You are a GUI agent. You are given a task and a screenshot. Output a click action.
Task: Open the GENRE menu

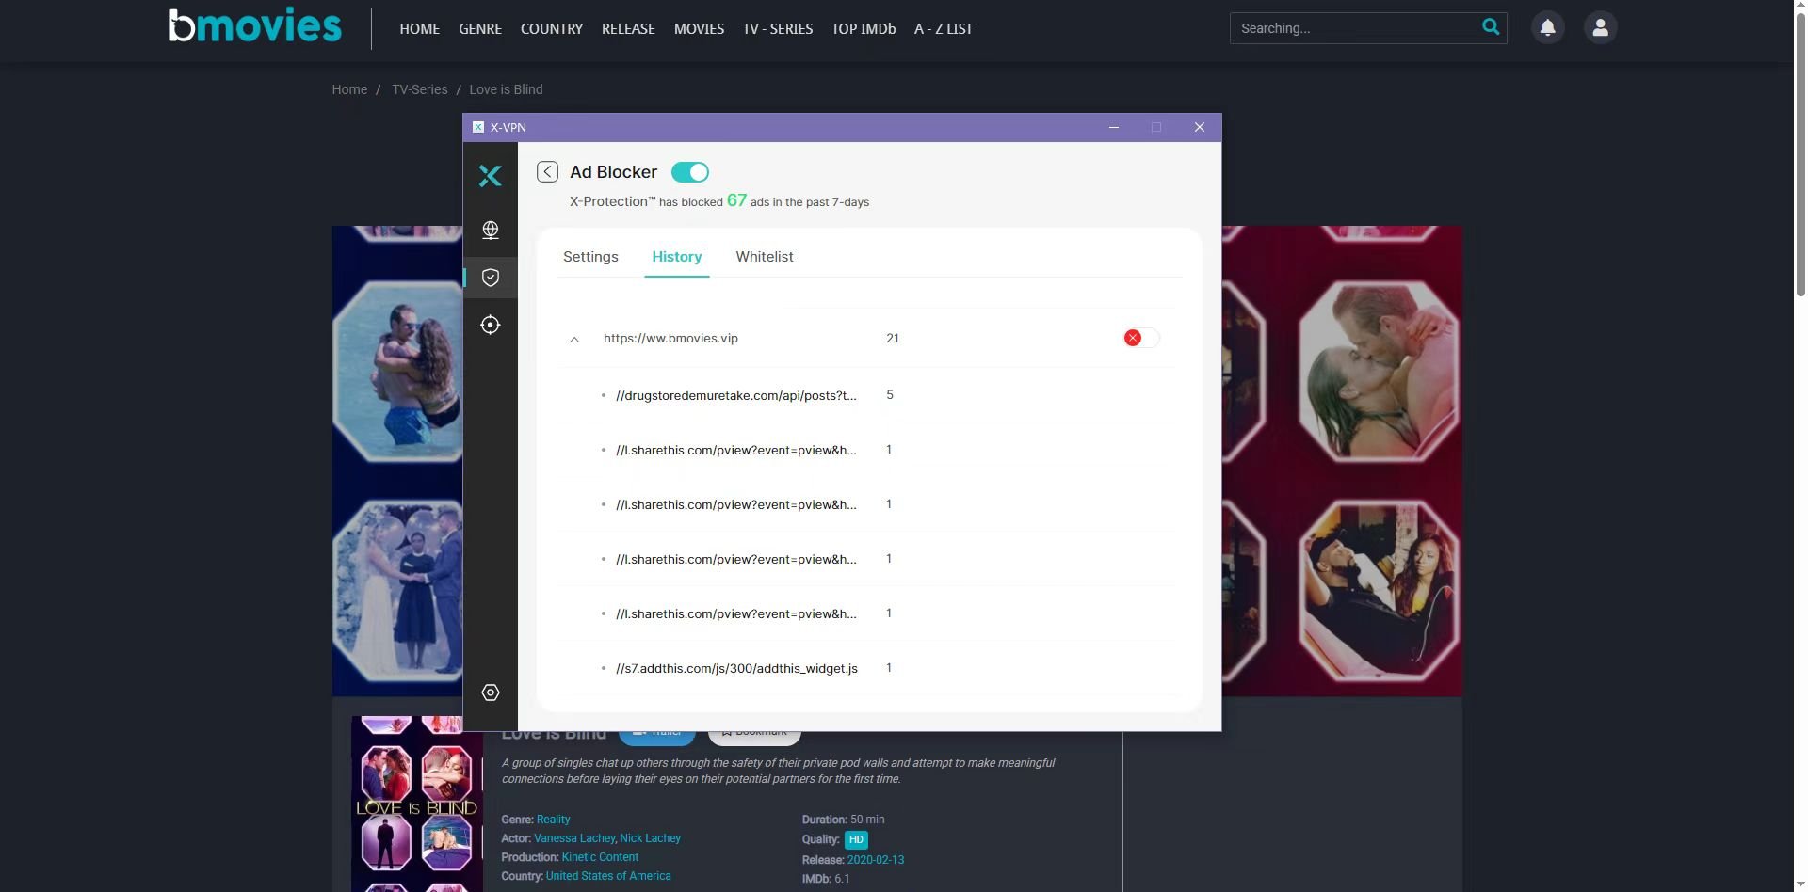480,29
